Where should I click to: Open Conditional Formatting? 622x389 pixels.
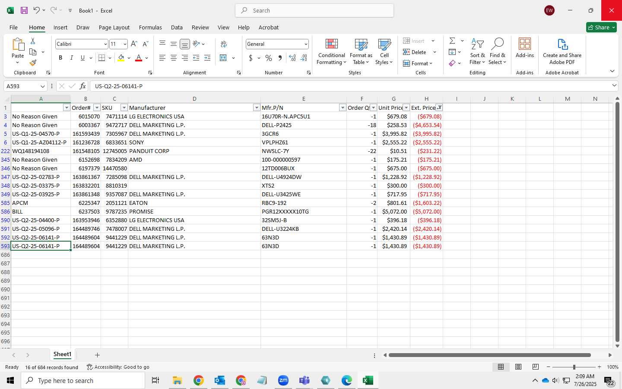331,52
